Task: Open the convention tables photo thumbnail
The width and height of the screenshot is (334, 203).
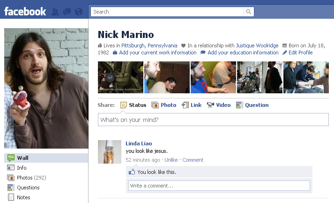Action: (x=260, y=77)
